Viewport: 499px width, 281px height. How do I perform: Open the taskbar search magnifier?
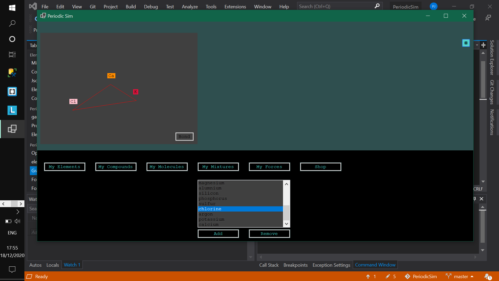12,23
